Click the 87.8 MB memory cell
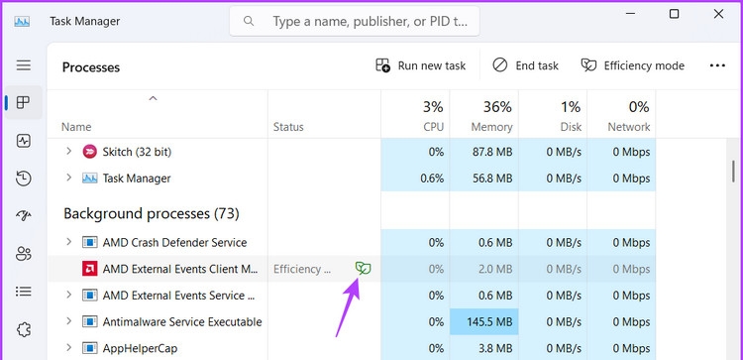 483,152
